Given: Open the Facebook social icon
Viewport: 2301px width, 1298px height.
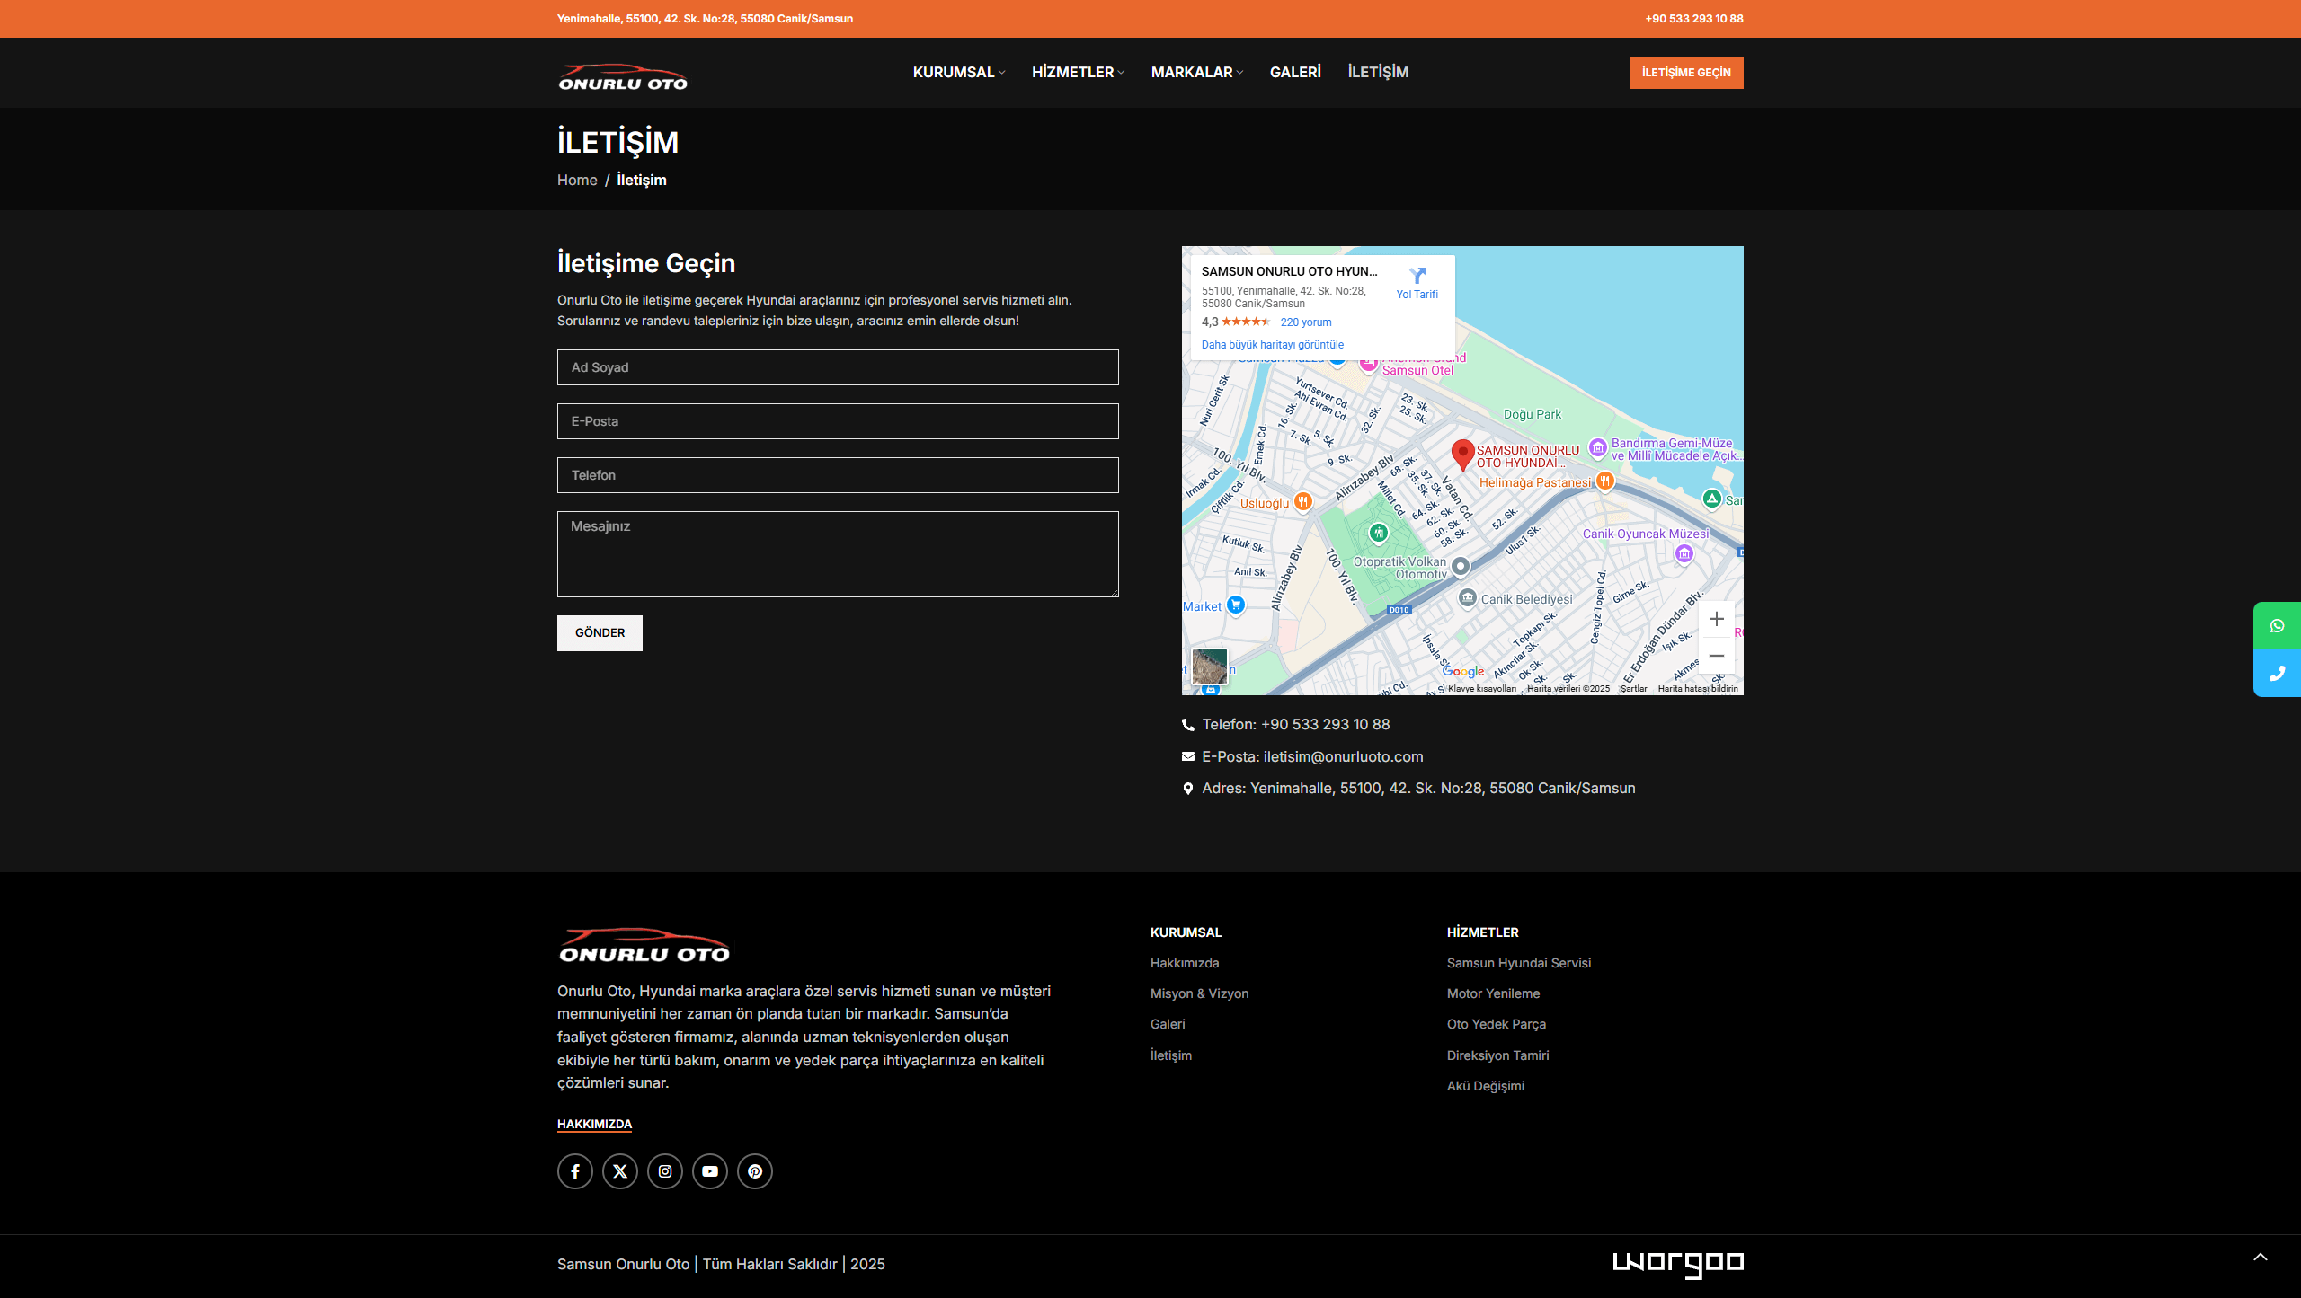Looking at the screenshot, I should [575, 1171].
